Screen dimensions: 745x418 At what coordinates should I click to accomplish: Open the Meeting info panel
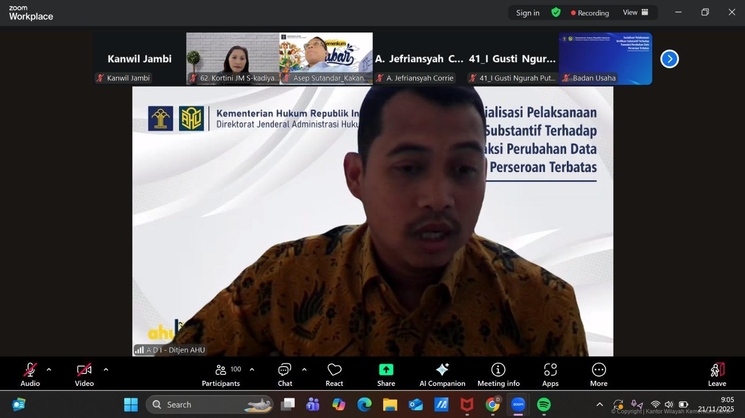click(x=498, y=374)
